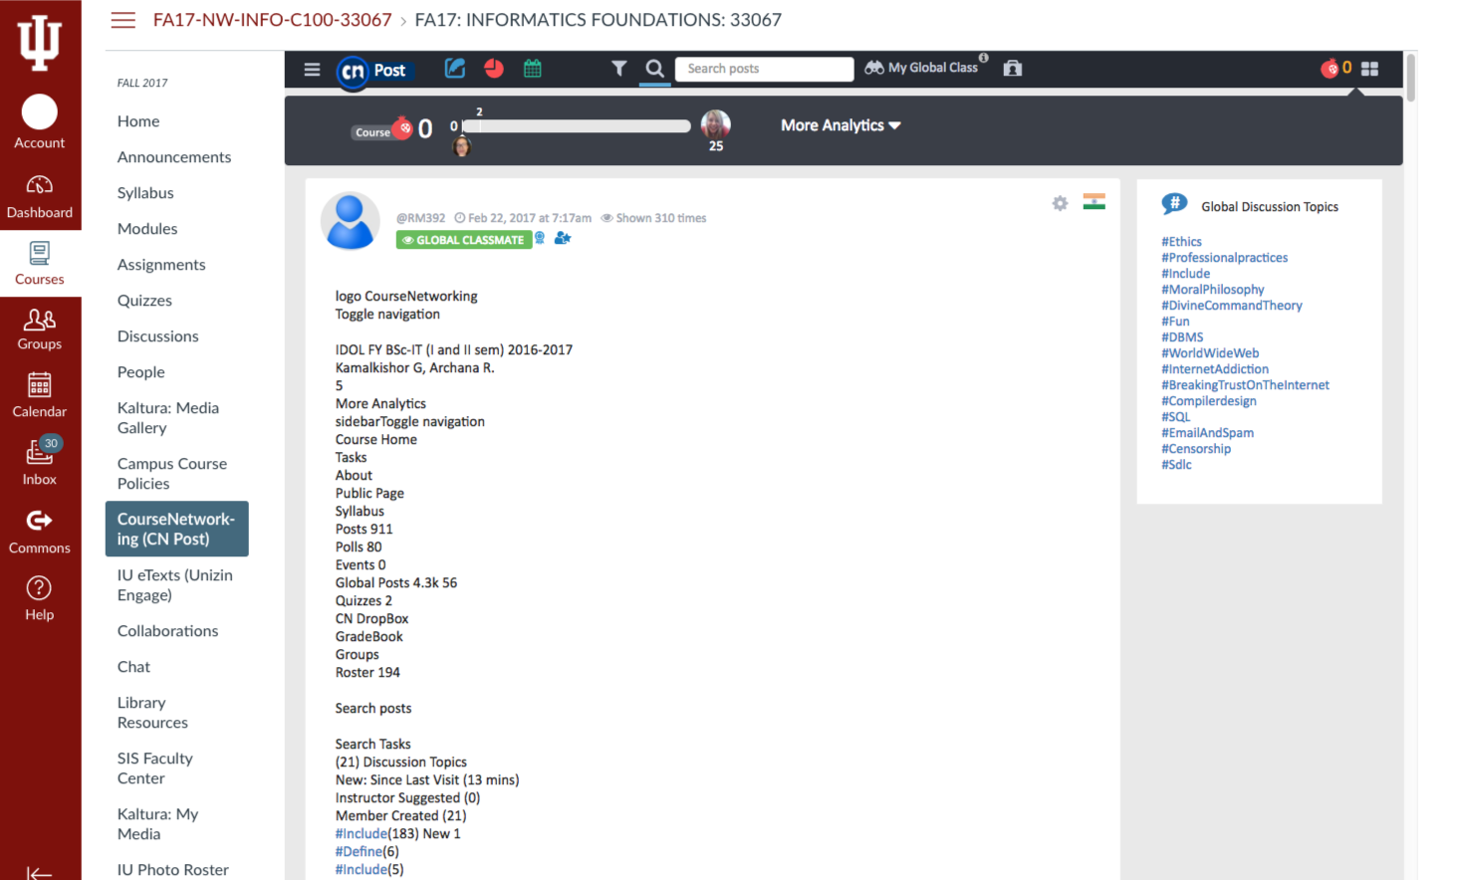The height and width of the screenshot is (880, 1465).
Task: Open Collaborations in course navigation
Action: click(167, 631)
